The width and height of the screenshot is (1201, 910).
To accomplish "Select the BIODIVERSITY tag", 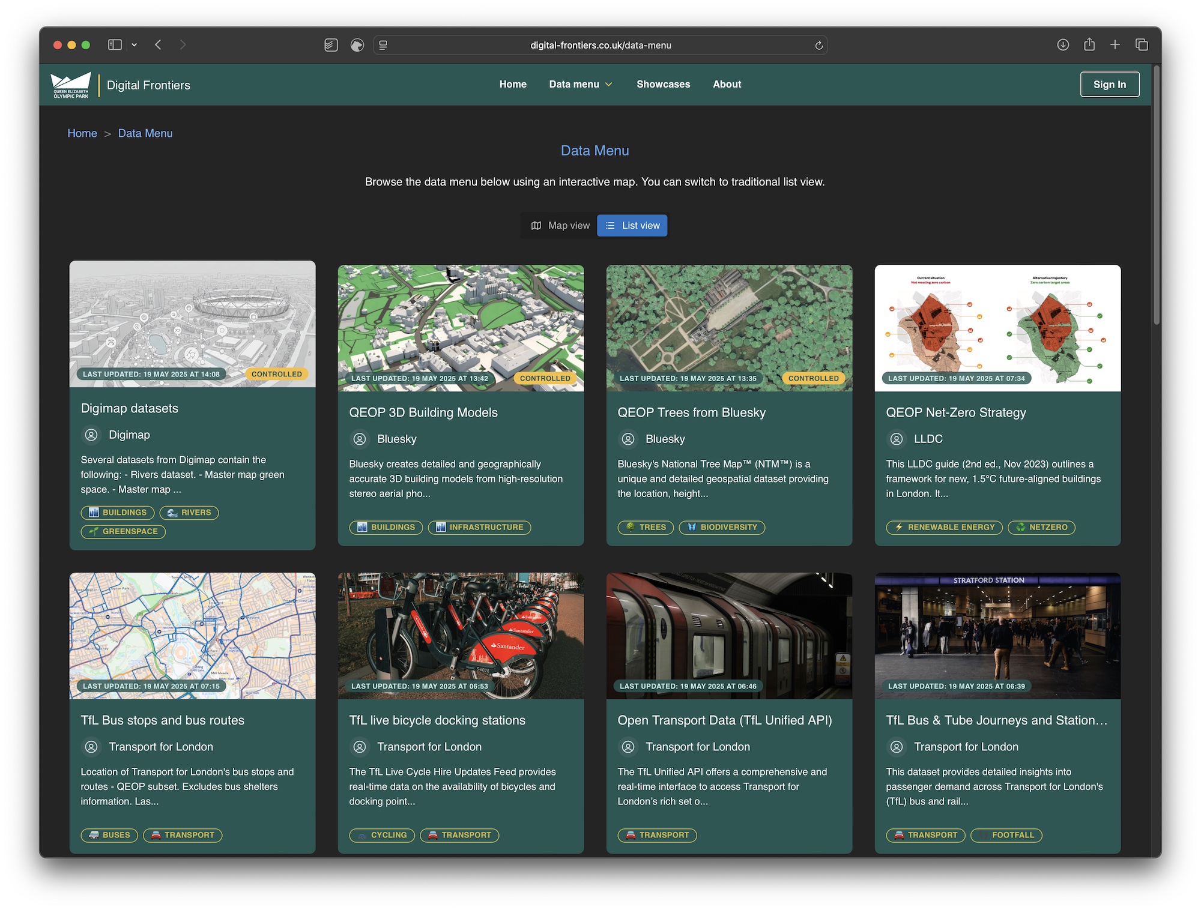I will pos(722,528).
